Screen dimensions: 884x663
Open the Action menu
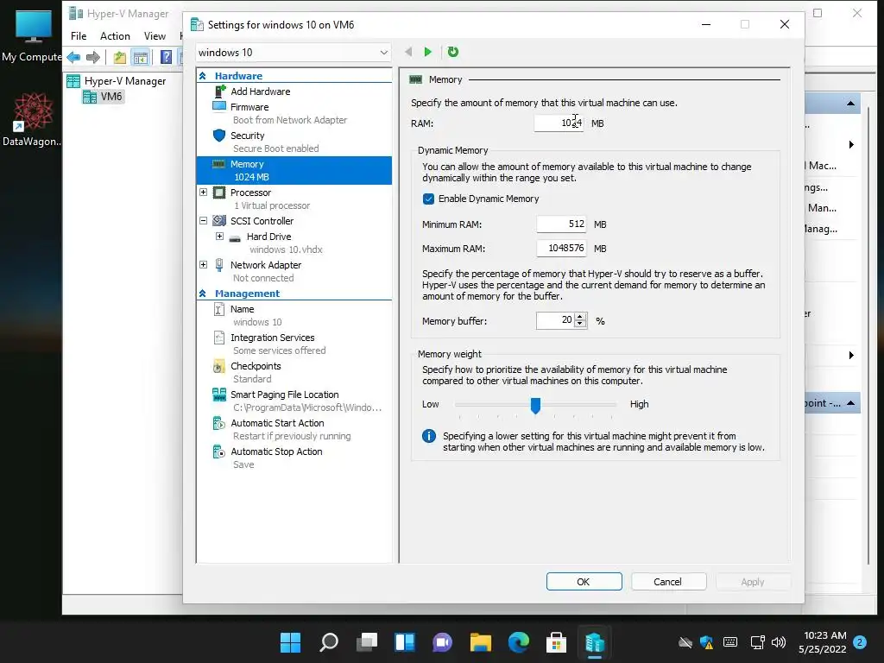115,36
